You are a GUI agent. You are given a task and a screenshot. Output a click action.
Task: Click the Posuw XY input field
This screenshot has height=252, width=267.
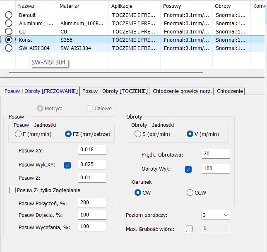click(92, 150)
